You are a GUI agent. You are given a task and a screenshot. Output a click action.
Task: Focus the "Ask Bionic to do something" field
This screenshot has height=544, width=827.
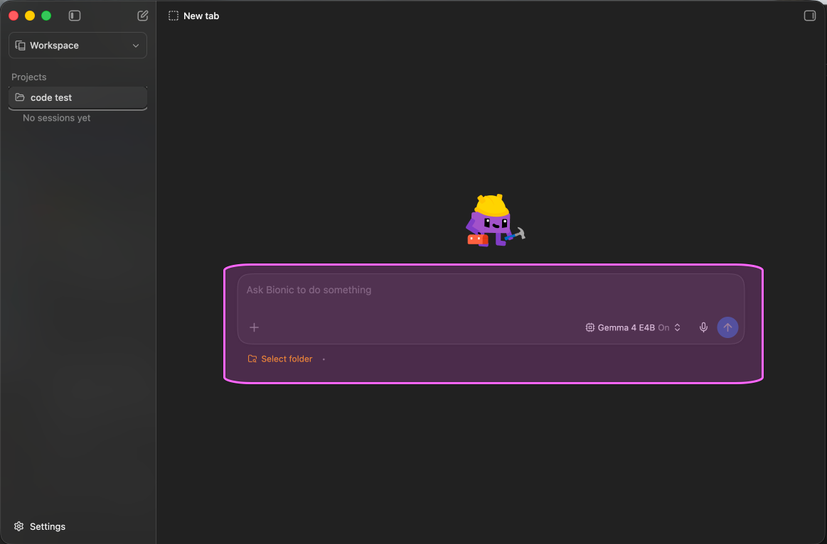coord(491,295)
